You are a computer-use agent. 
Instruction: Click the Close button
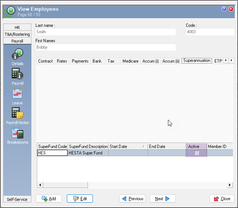[222, 199]
